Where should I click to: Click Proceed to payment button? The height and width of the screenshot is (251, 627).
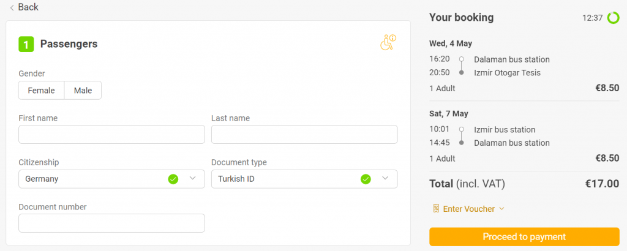(524, 236)
